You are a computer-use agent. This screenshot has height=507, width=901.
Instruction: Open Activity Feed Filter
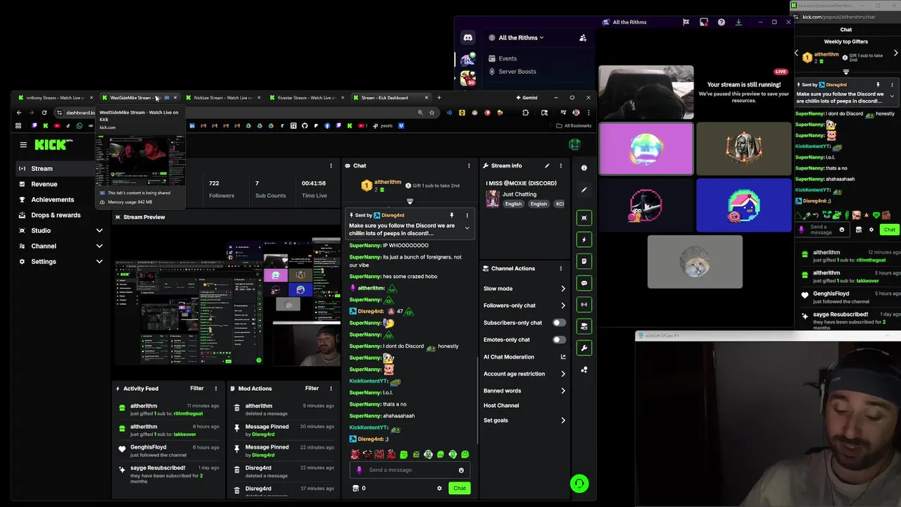(x=196, y=388)
